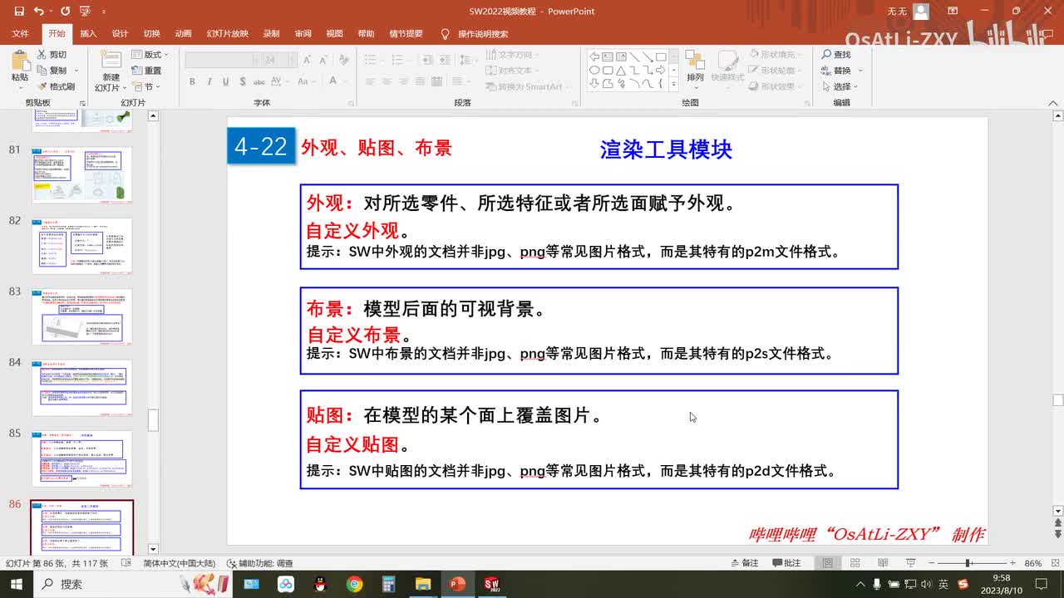The width and height of the screenshot is (1064, 598).
Task: Switch to the 插入 insert tab
Action: click(x=88, y=34)
